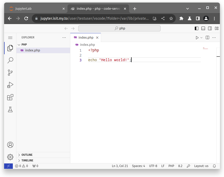The width and height of the screenshot is (224, 177).
Task: Open the Search view in activity bar
Action: click(10, 60)
